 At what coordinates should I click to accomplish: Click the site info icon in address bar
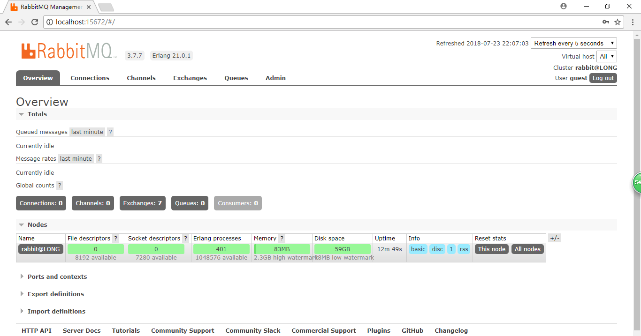click(50, 22)
